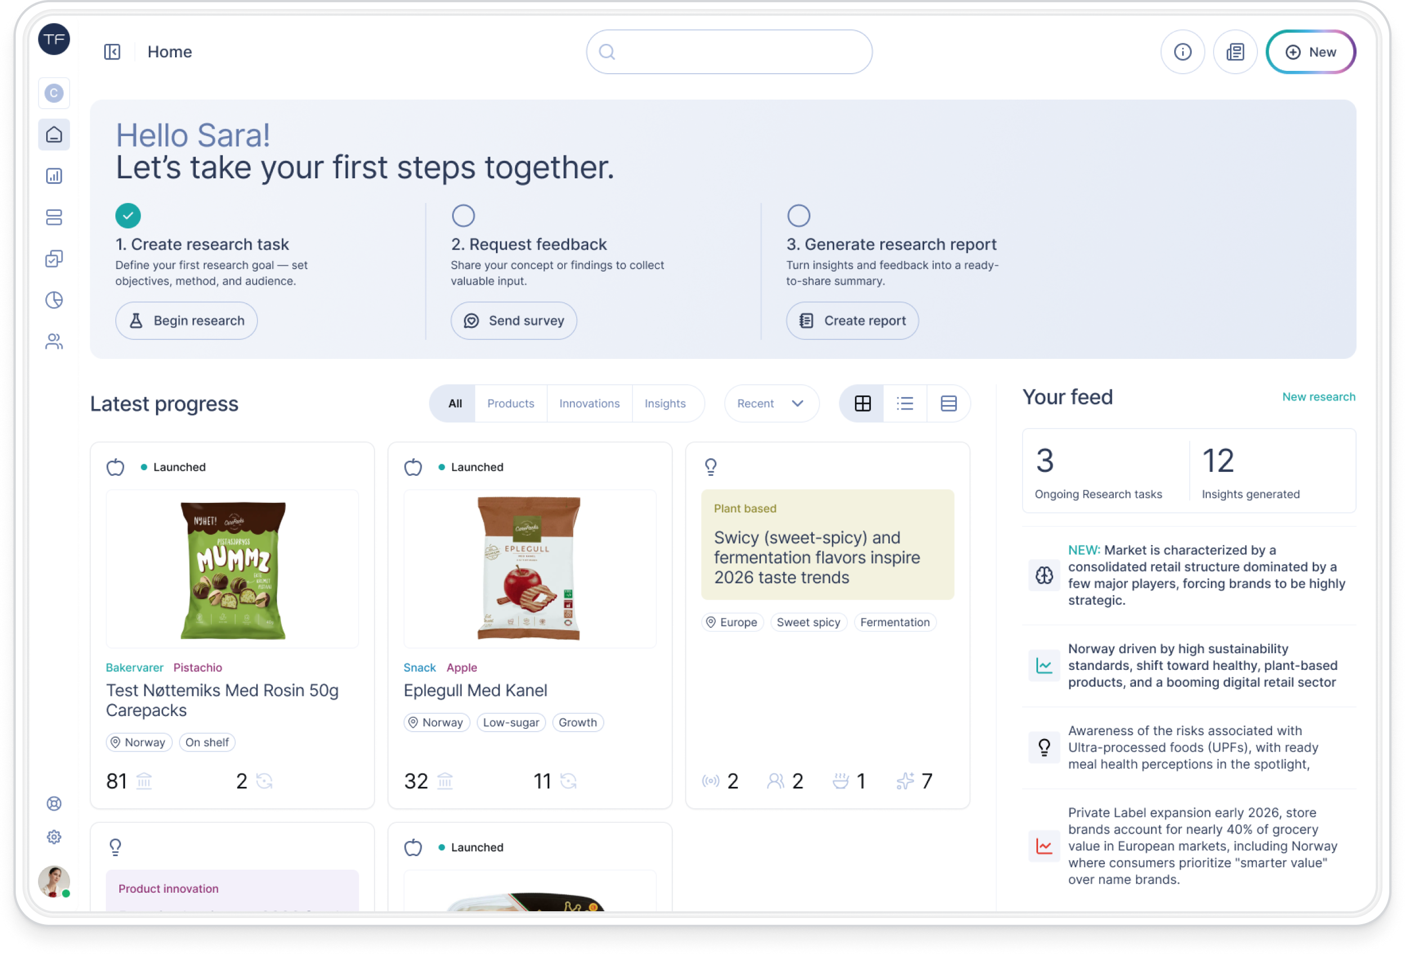Open the Home icon in sidebar
This screenshot has width=1405, height=954.
tap(54, 134)
